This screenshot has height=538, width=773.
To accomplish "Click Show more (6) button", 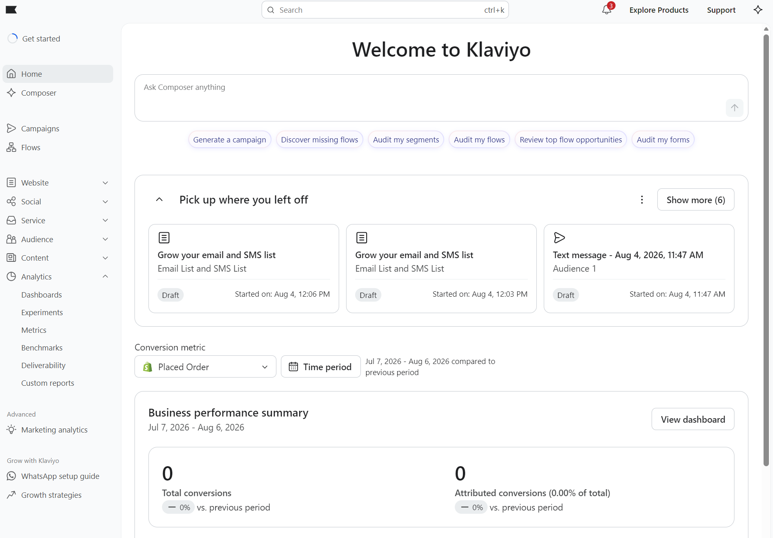I will 696,199.
